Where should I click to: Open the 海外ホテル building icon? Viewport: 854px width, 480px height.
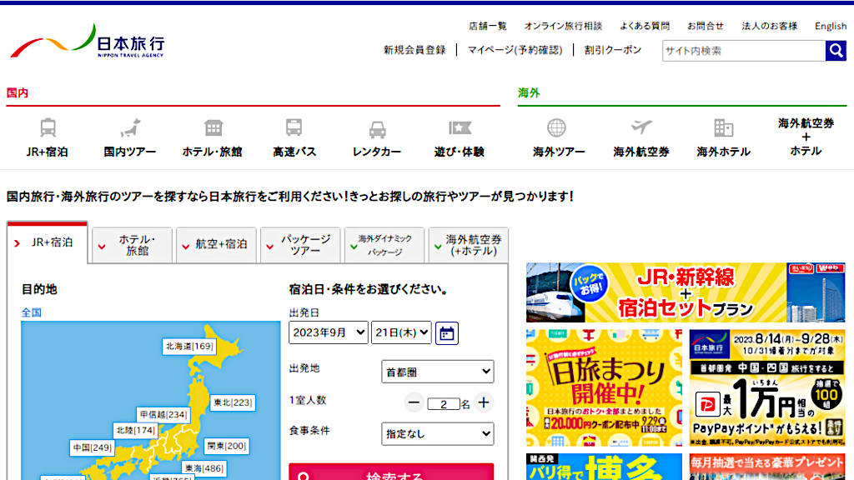click(x=723, y=127)
